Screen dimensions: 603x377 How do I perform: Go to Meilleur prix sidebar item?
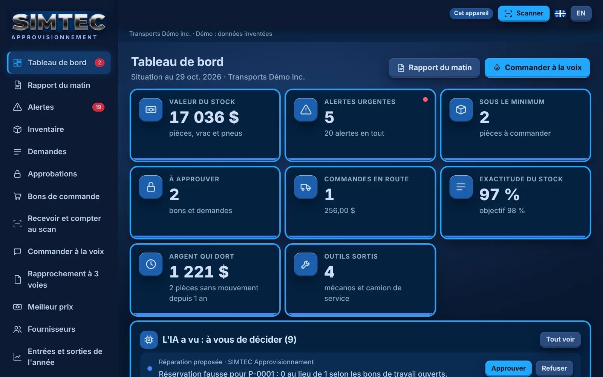[x=59, y=307]
